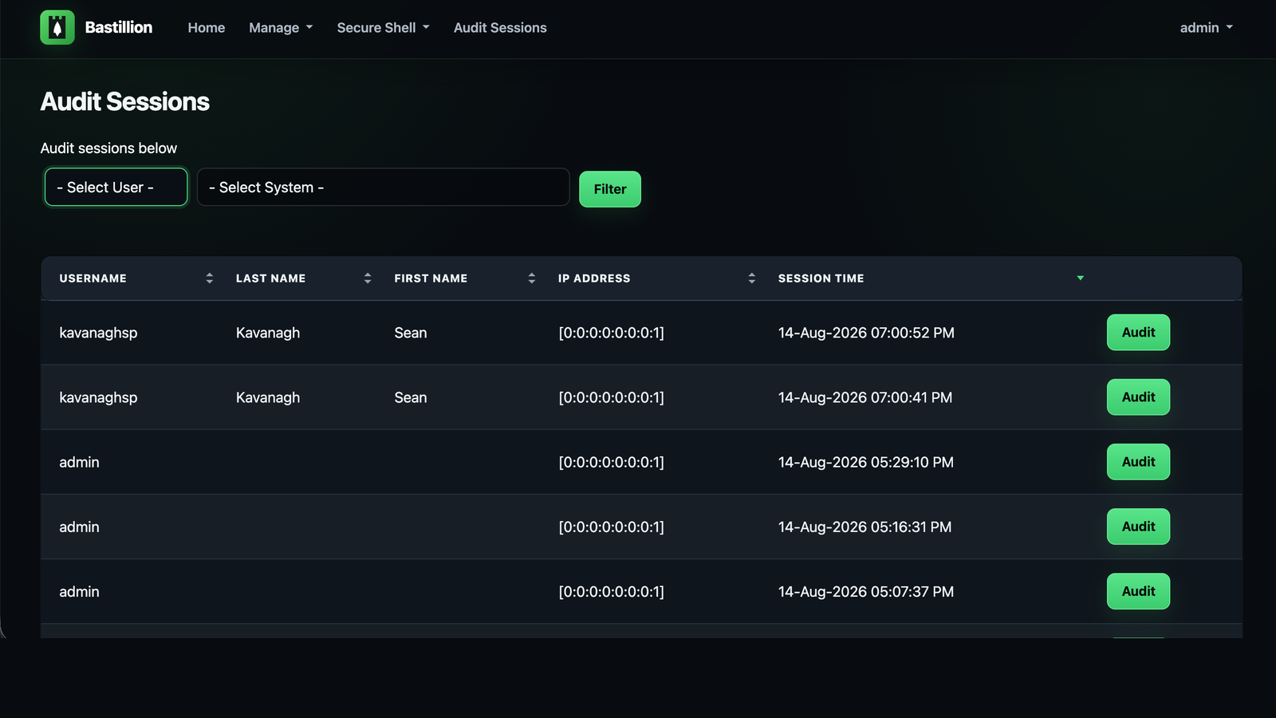
Task: Sort table by IP Address arrows
Action: 752,278
